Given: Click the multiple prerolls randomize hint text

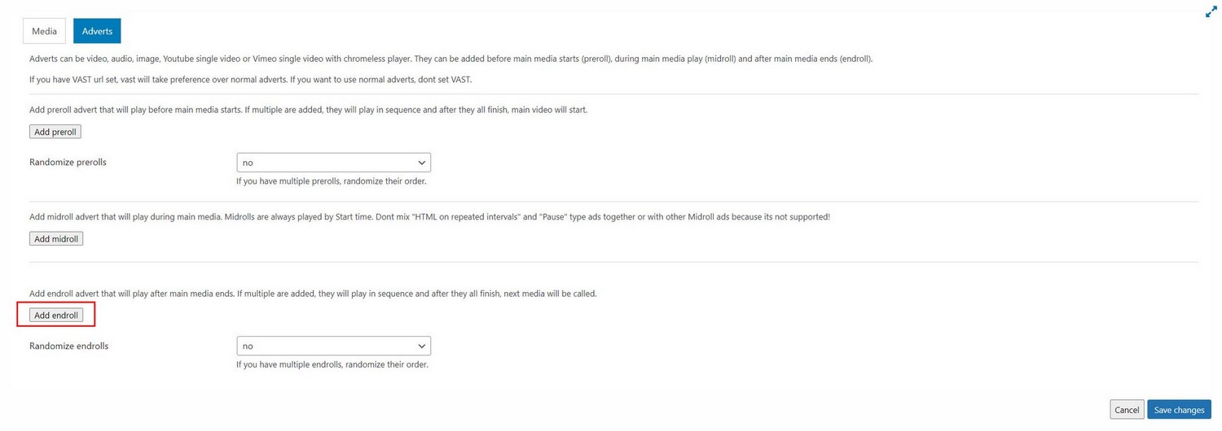Looking at the screenshot, I should [x=331, y=181].
